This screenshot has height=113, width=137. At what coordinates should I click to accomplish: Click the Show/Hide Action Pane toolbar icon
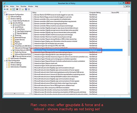pos(29,9)
